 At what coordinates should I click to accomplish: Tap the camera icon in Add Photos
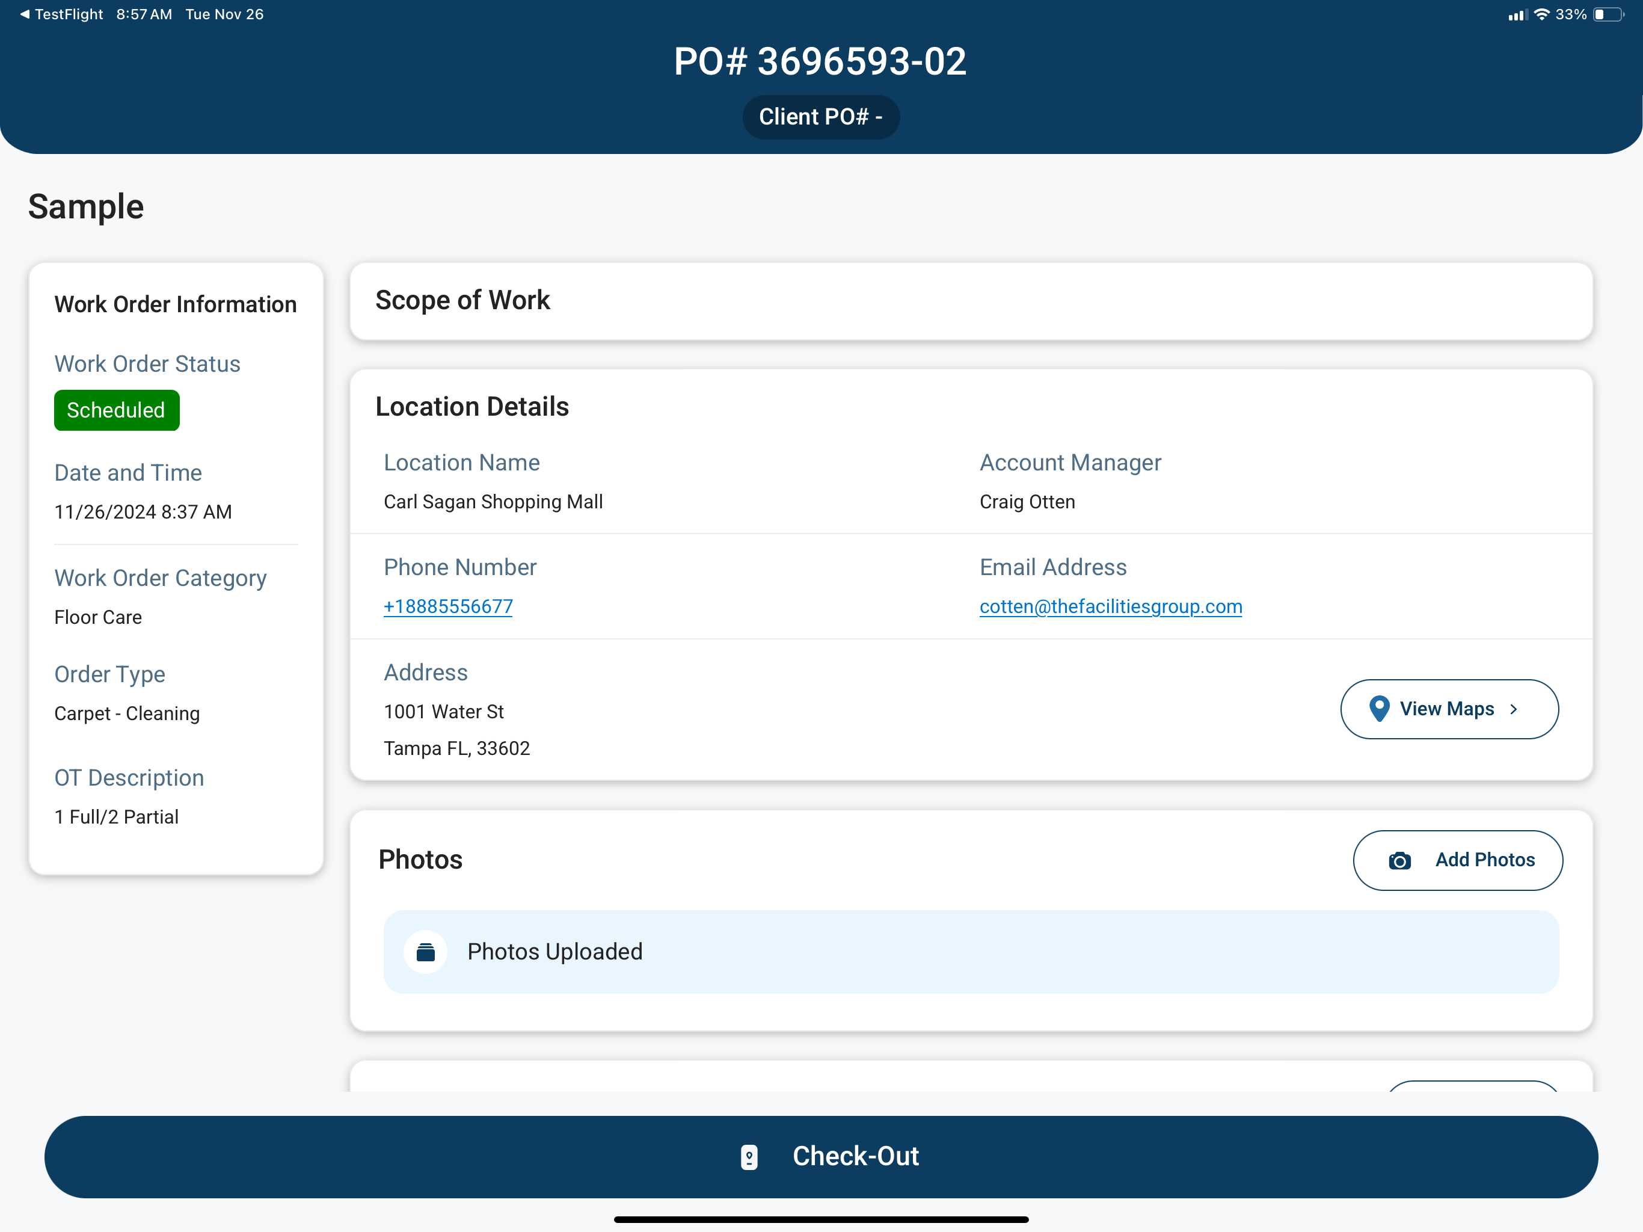1399,860
